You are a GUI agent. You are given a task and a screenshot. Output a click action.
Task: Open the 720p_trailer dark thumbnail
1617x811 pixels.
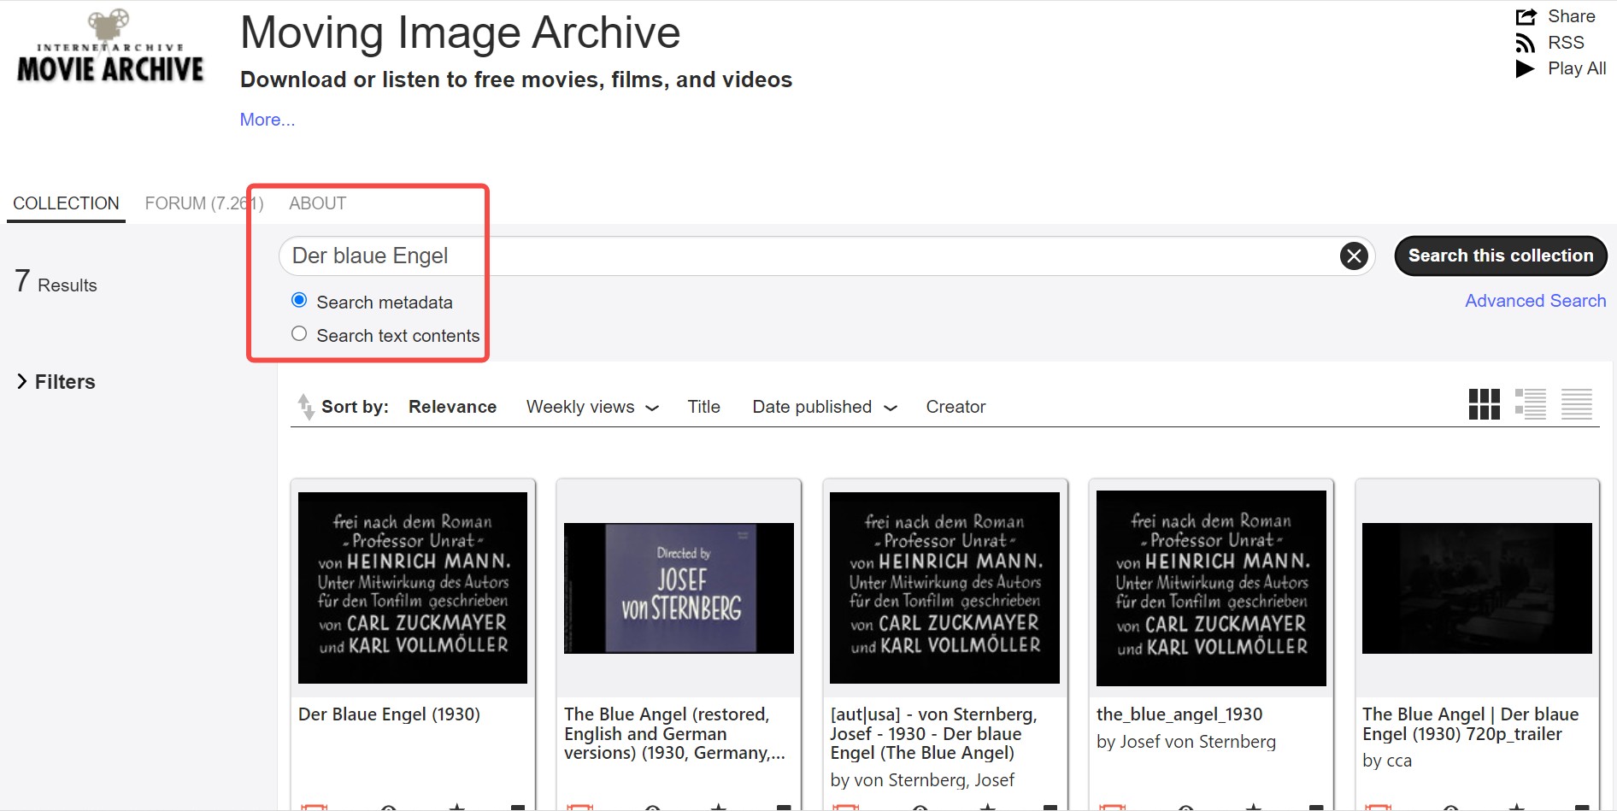coord(1477,588)
